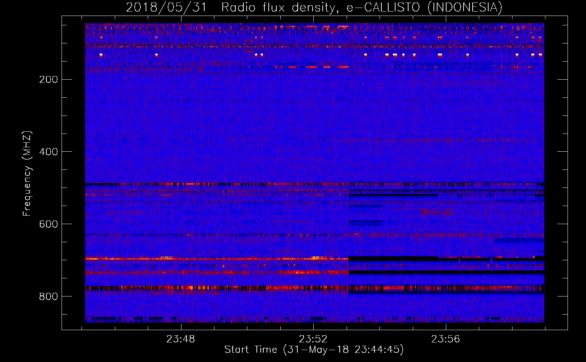Click the '23:52' time tick label
This screenshot has width=586, height=362.
(313, 339)
